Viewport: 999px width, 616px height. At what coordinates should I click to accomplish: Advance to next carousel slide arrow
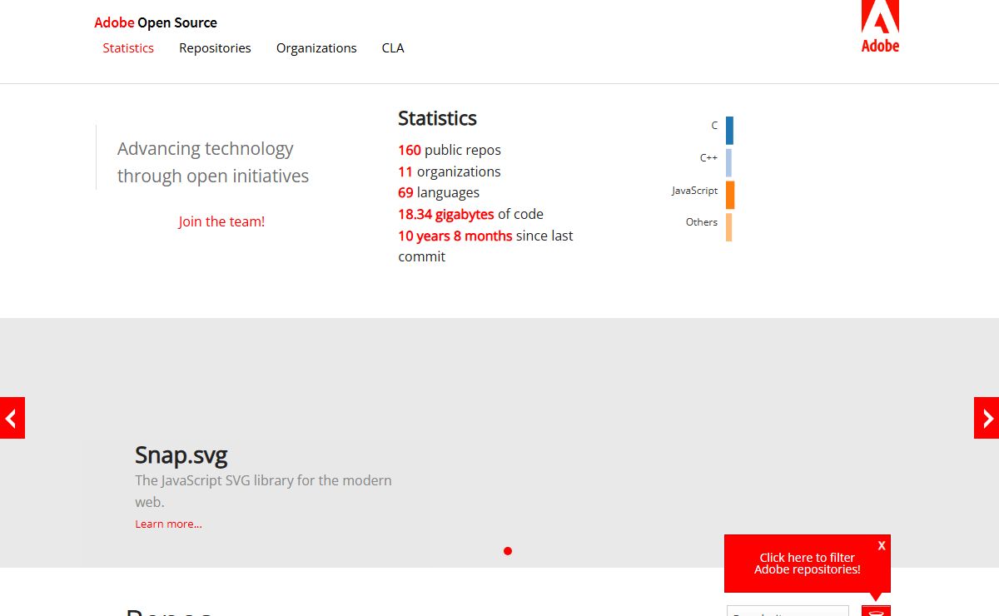point(987,418)
